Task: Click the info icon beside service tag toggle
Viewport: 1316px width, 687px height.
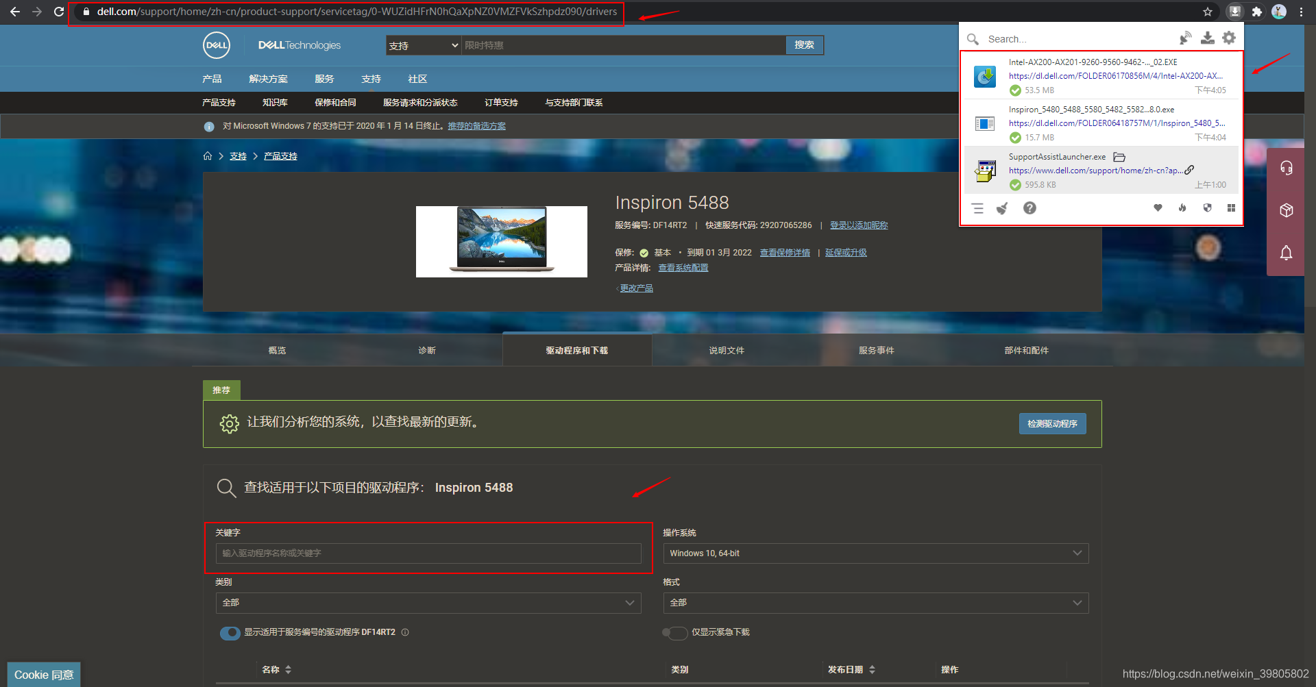Action: point(405,632)
